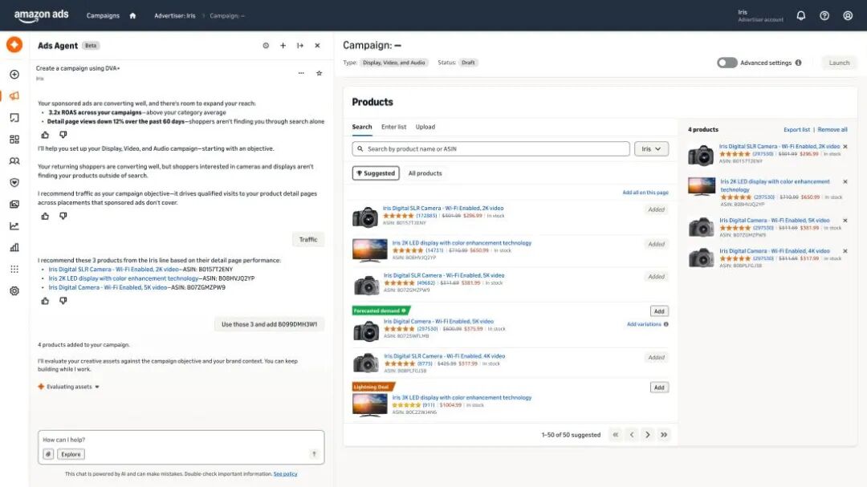Open the create plus-circle sidebar icon
The width and height of the screenshot is (867, 487).
(x=14, y=74)
